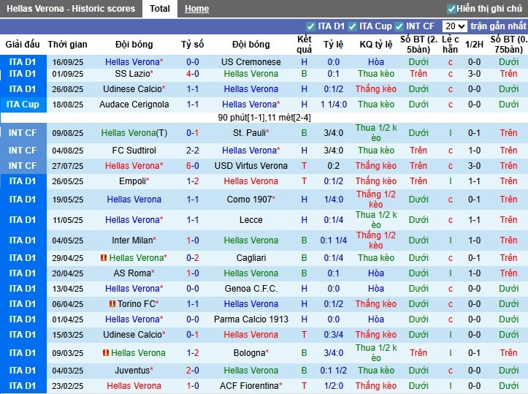Open the 6-0 score against USD Virtus Verona
The image size is (528, 394).
coord(193,166)
